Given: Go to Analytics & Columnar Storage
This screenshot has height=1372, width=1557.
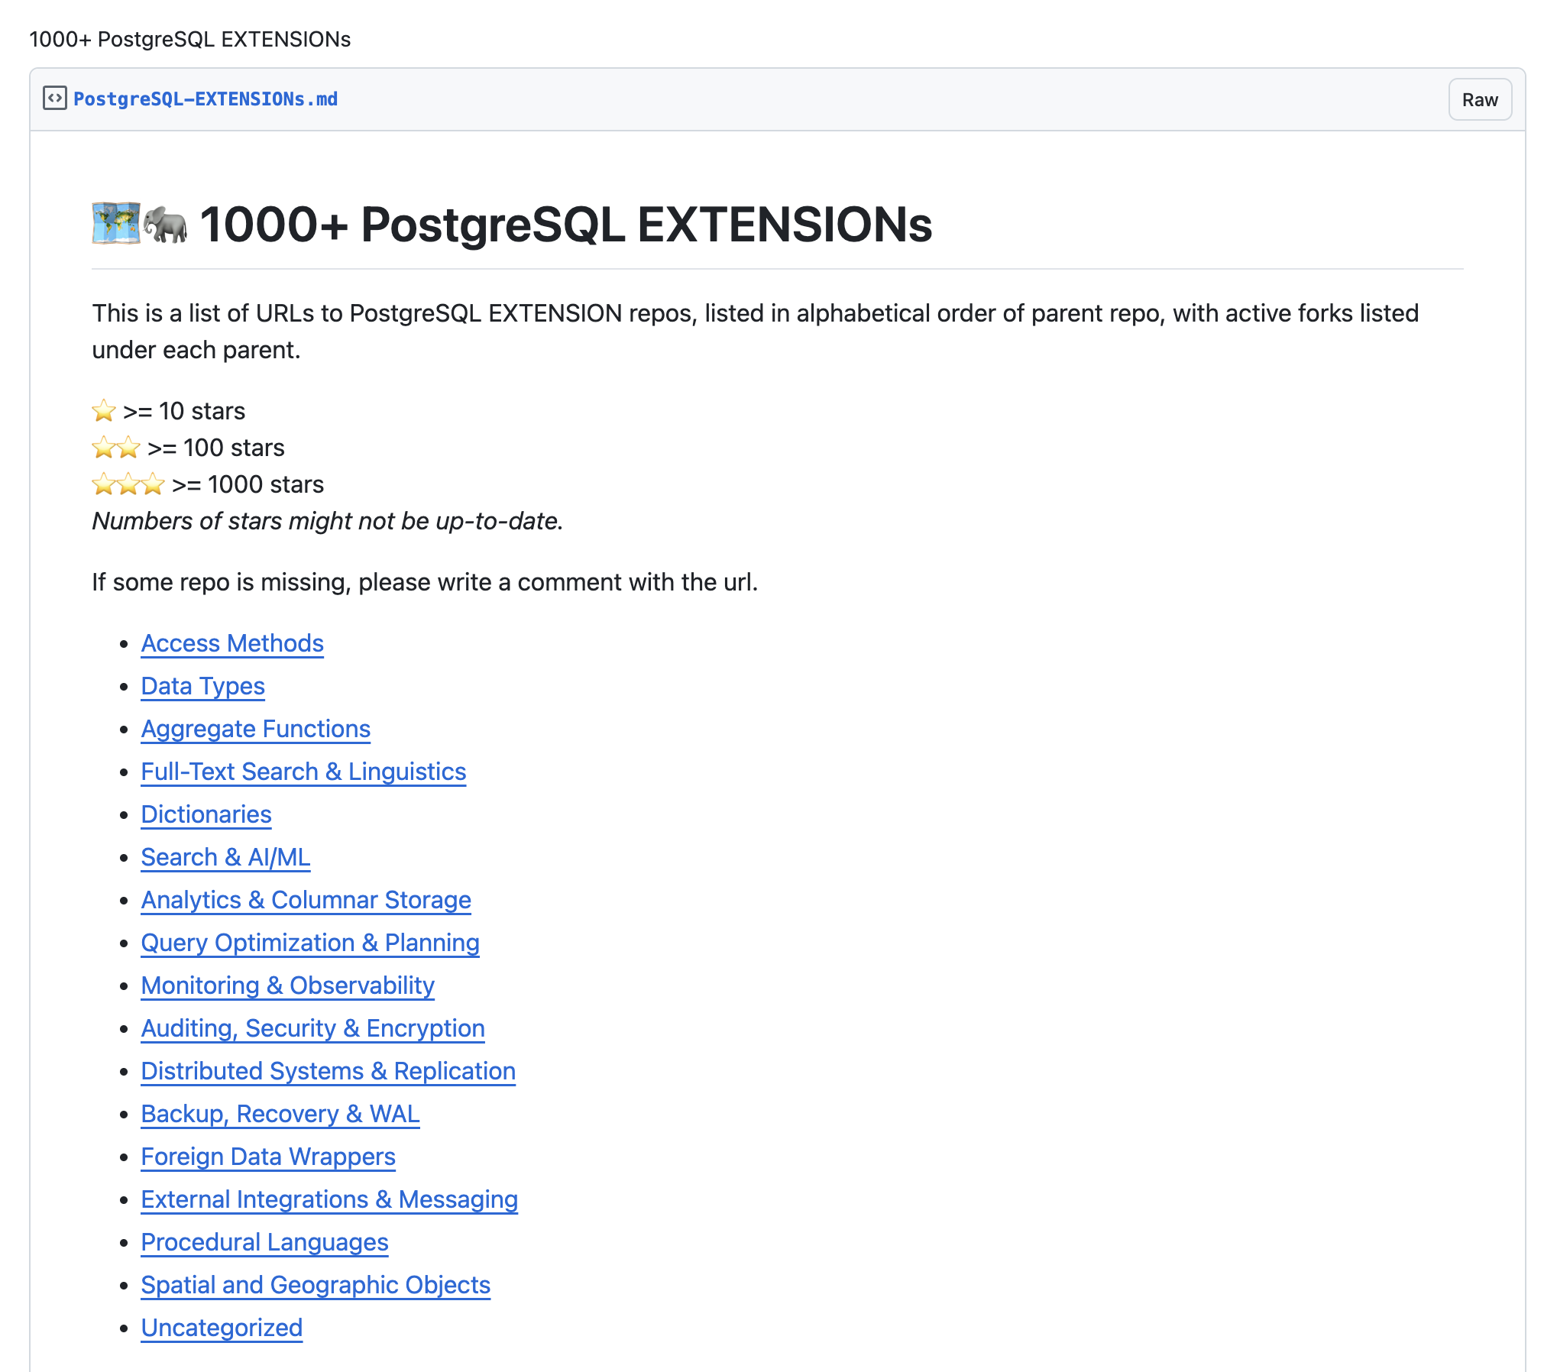Looking at the screenshot, I should point(306,900).
